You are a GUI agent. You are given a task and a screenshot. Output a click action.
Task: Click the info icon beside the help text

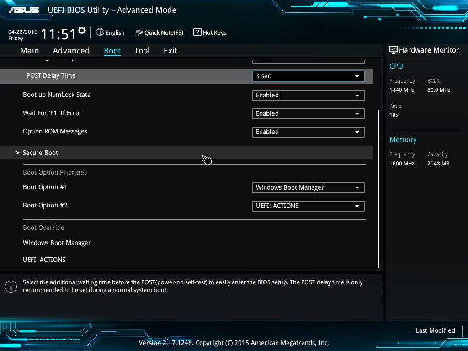[x=11, y=287]
